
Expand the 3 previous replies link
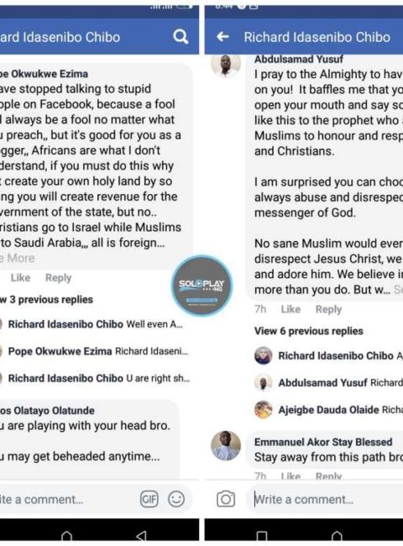point(47,300)
